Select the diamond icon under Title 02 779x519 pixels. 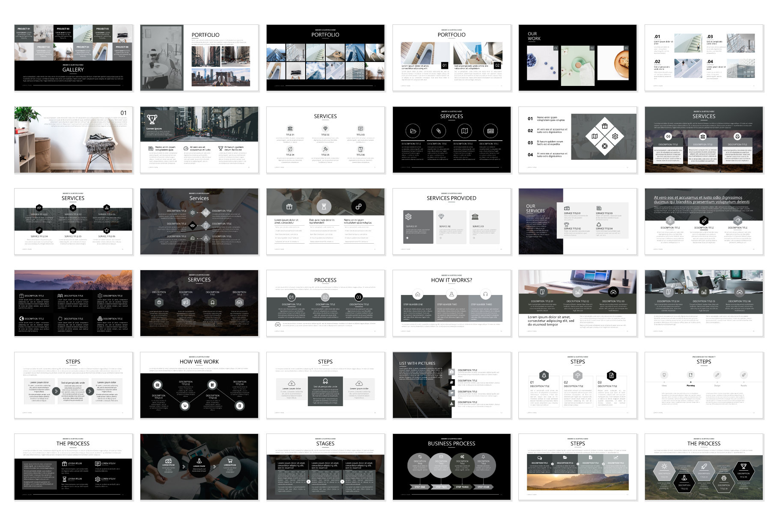pos(325,128)
